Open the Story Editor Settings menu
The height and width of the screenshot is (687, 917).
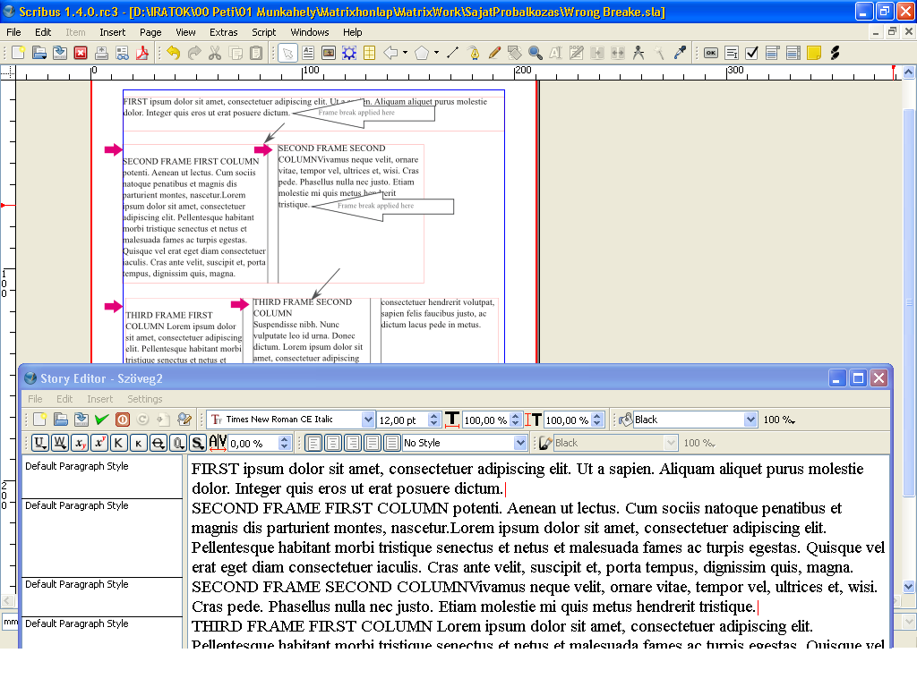[144, 399]
